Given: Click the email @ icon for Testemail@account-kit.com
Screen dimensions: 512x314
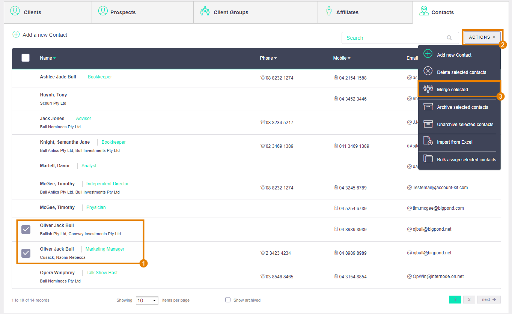Looking at the screenshot, I should click(x=410, y=187).
